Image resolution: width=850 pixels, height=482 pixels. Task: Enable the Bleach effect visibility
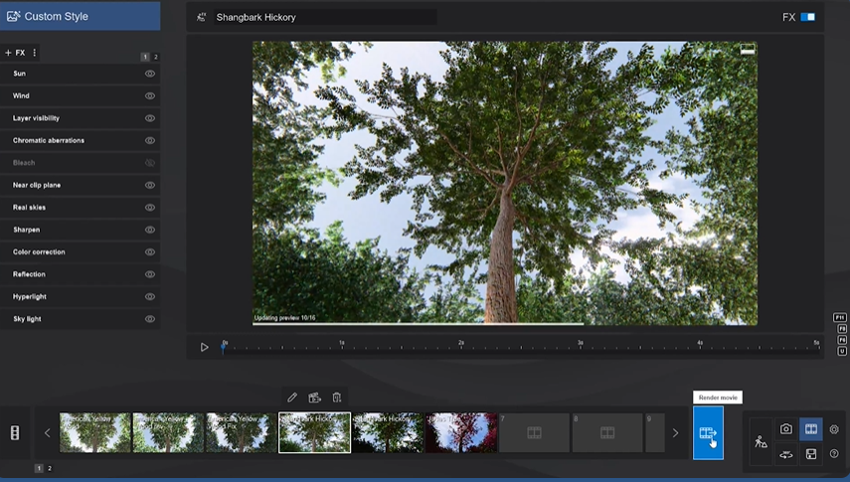pos(150,163)
